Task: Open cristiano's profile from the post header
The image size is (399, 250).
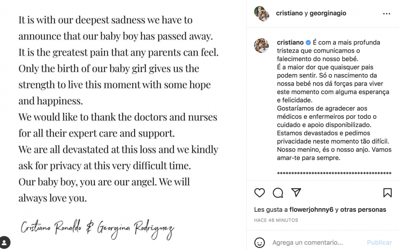Action: tap(289, 13)
